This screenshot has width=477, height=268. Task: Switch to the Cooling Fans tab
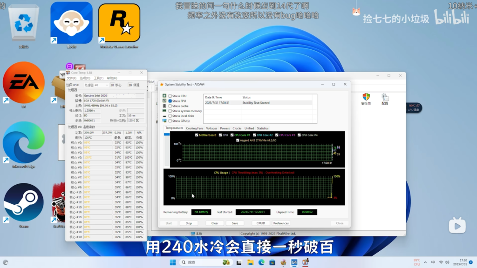pos(194,128)
